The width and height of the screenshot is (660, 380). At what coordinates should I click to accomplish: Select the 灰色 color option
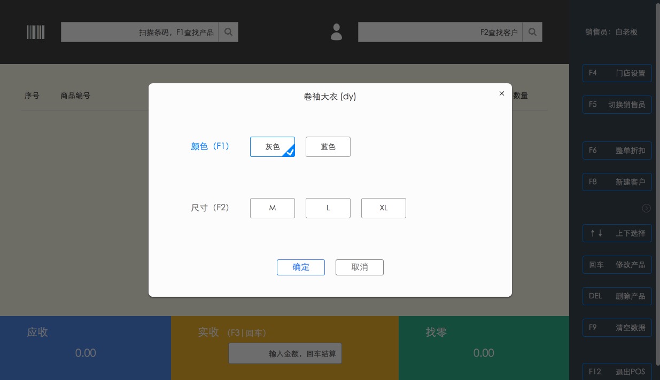pyautogui.click(x=273, y=147)
